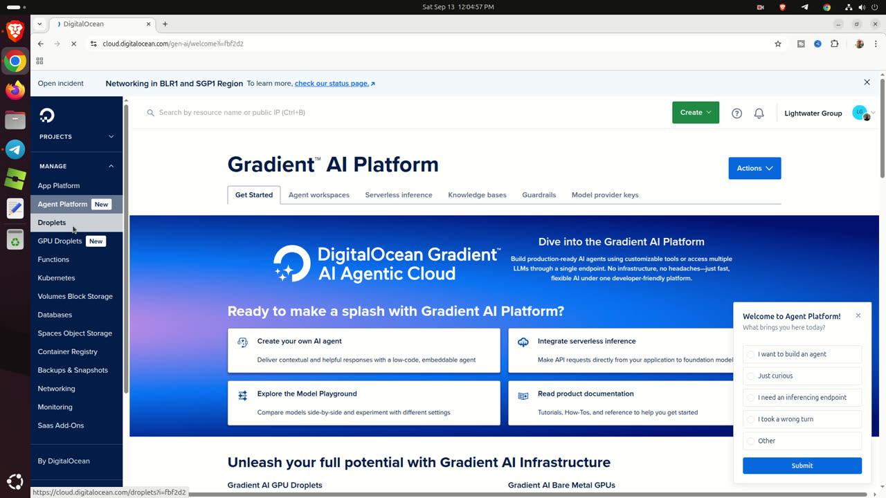Open Firefox from the dock
The height and width of the screenshot is (498, 886).
[x=15, y=90]
